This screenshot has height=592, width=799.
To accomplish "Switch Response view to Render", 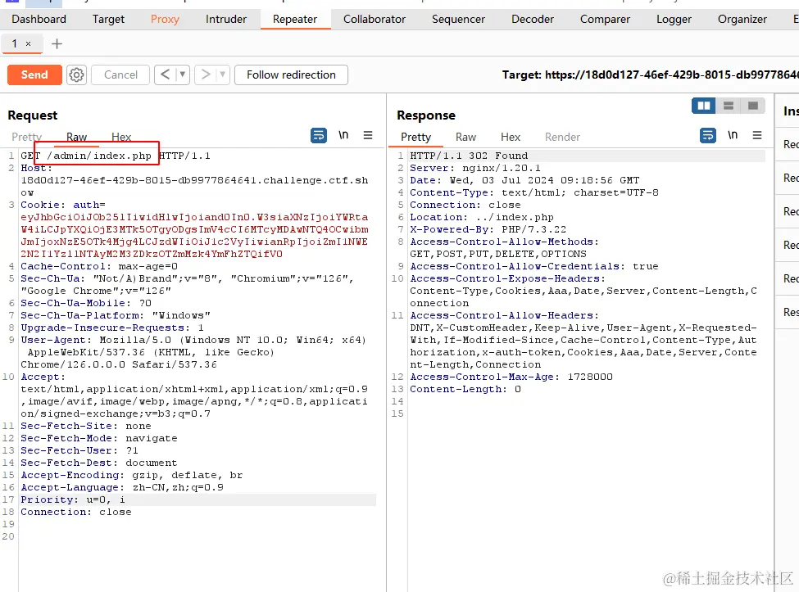I will point(562,137).
